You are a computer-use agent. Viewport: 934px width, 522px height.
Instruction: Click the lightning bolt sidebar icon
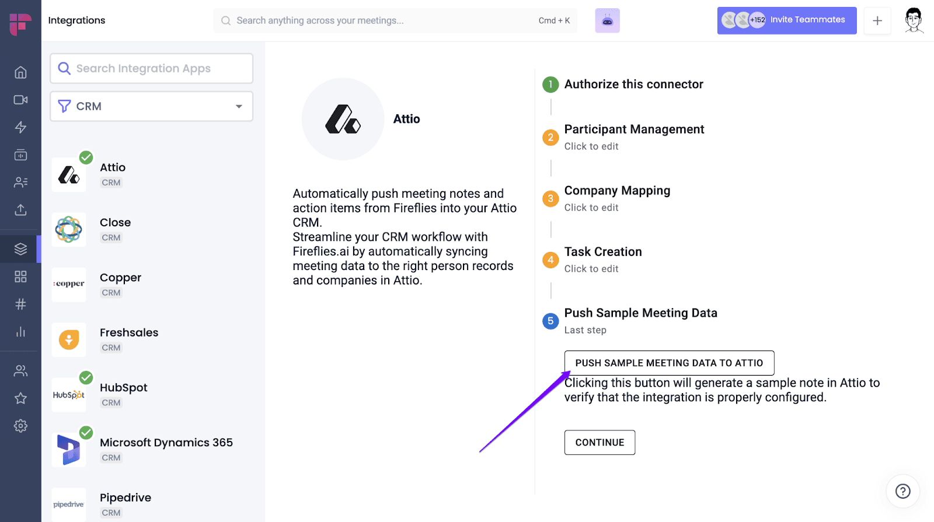(20, 127)
